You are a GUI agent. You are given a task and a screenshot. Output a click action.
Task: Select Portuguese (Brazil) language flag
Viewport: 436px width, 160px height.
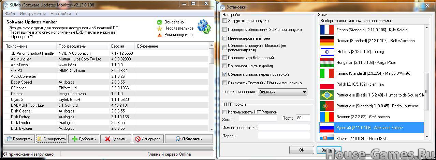click(x=327, y=95)
